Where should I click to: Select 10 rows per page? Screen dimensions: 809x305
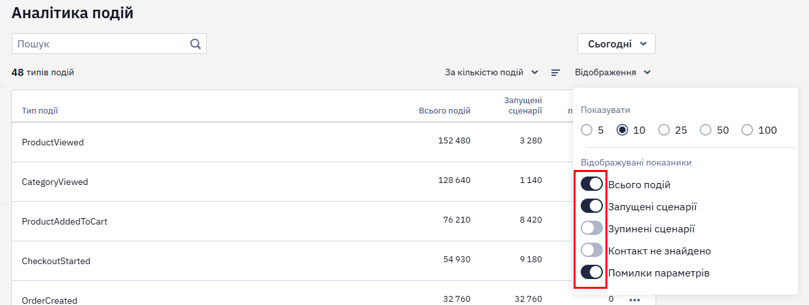coord(622,130)
